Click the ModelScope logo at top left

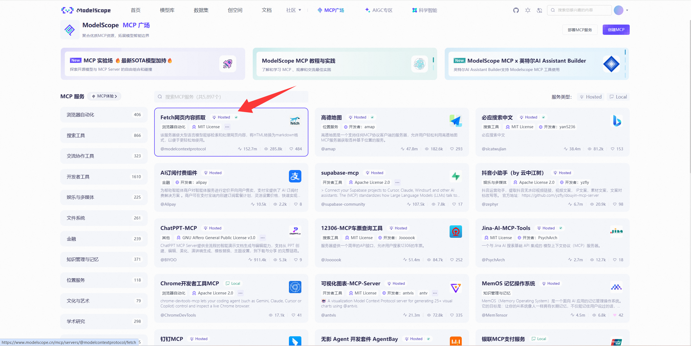(86, 10)
